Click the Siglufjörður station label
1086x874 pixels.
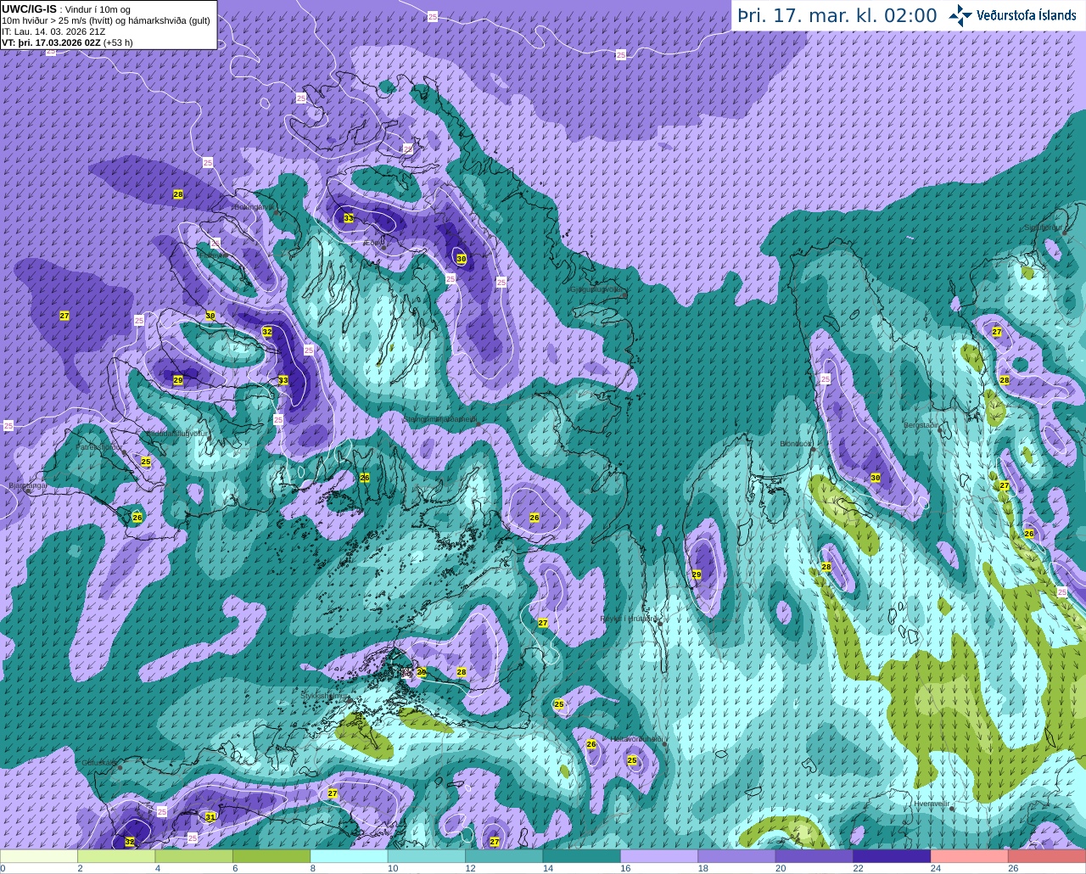tap(1044, 227)
